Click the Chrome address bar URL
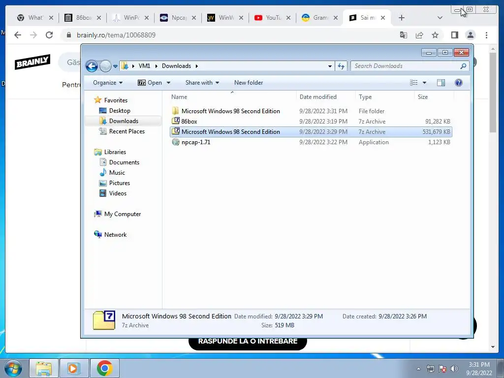Screen dimensions: 504x378 point(116,35)
